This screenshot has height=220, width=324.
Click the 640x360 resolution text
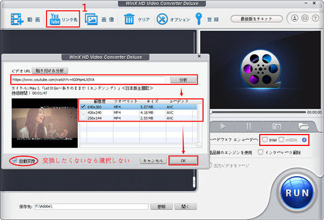click(94, 107)
